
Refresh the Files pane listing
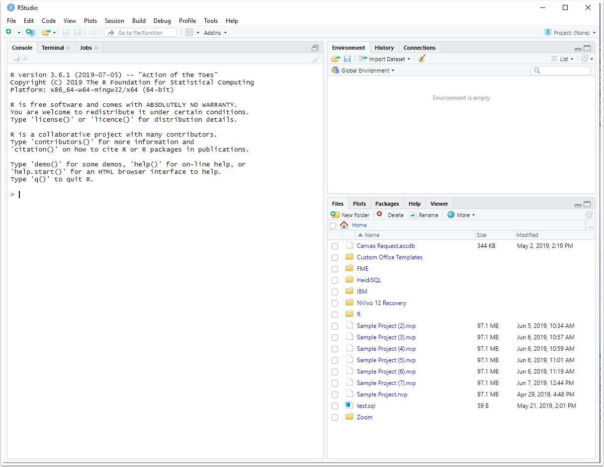point(589,215)
